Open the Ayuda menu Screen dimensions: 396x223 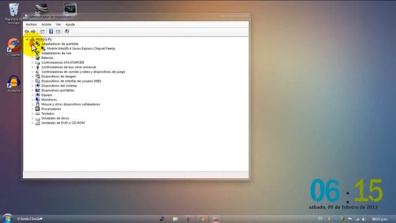70,25
